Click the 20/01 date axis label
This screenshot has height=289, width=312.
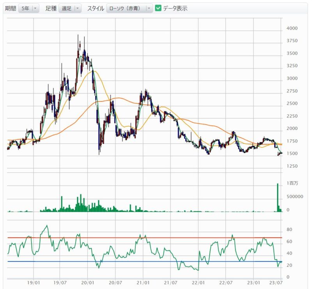click(87, 282)
